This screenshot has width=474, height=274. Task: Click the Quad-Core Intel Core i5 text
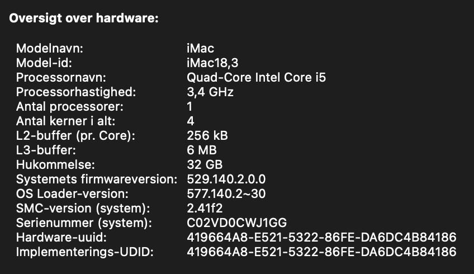coord(256,77)
